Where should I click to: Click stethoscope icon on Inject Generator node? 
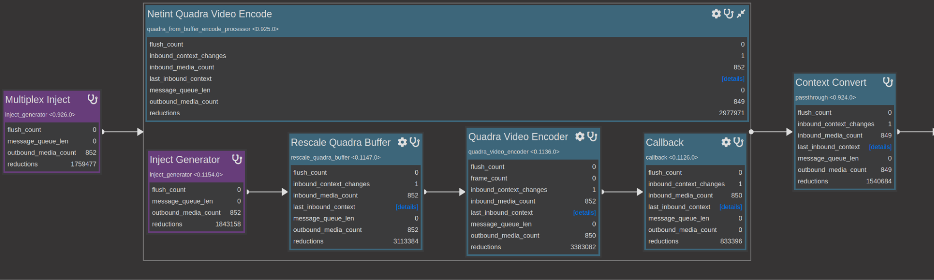pyautogui.click(x=237, y=159)
